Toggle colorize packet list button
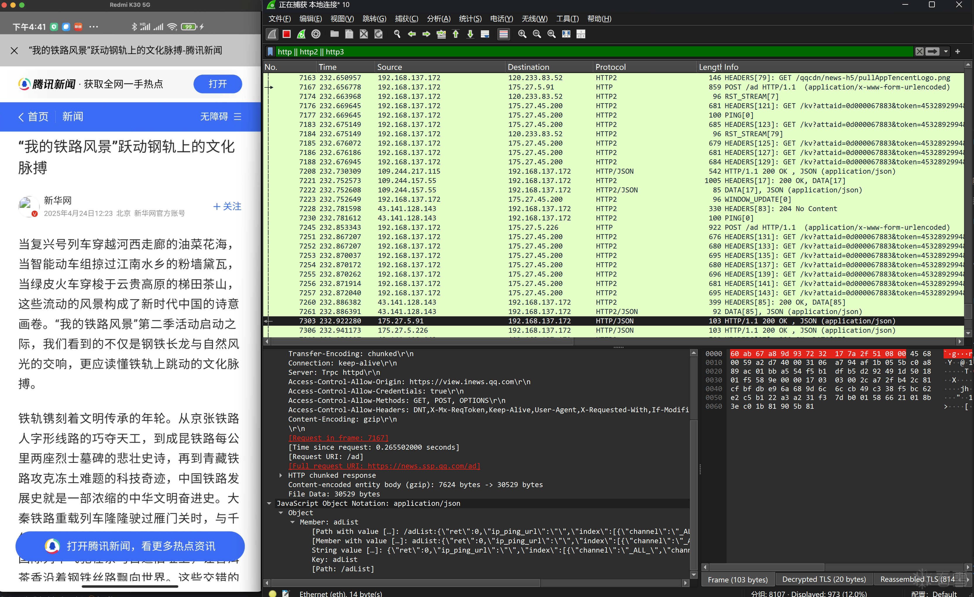The image size is (974, 597). [503, 34]
